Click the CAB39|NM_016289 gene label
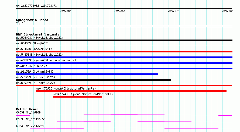 [x=28, y=112]
